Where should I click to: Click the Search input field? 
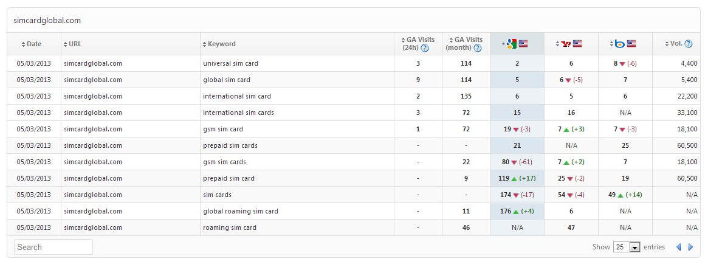tap(54, 247)
